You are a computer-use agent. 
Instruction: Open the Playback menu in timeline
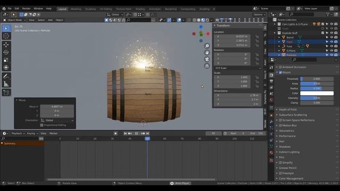tap(18, 133)
